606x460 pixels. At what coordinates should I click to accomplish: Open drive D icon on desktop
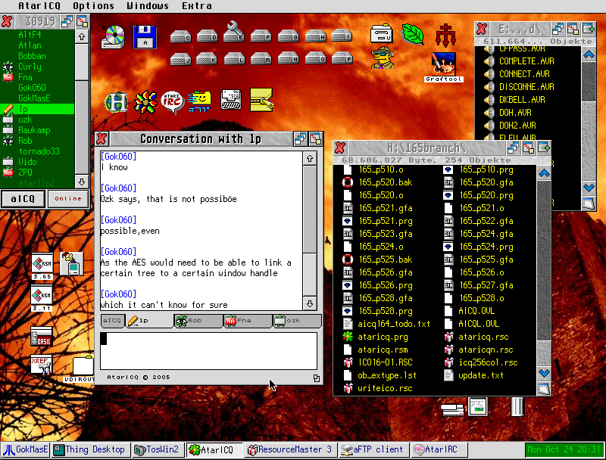[x=207, y=36]
